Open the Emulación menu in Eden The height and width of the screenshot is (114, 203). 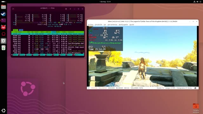(x=99, y=25)
